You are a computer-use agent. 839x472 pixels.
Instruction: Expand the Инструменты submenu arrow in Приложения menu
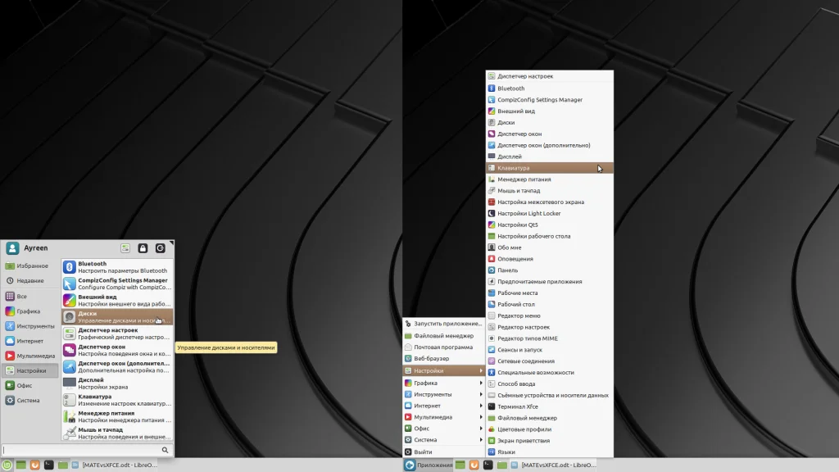[x=480, y=394]
